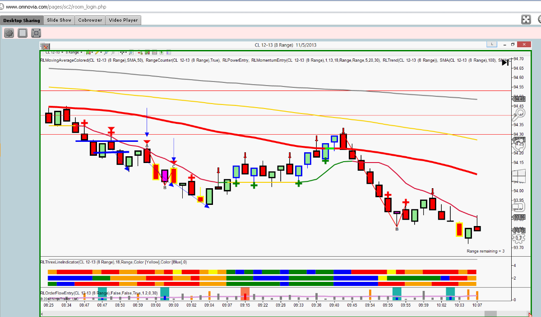The width and height of the screenshot is (541, 317).
Task: Expand the crosshair cursor dropdown arrow
Action: [126, 53]
